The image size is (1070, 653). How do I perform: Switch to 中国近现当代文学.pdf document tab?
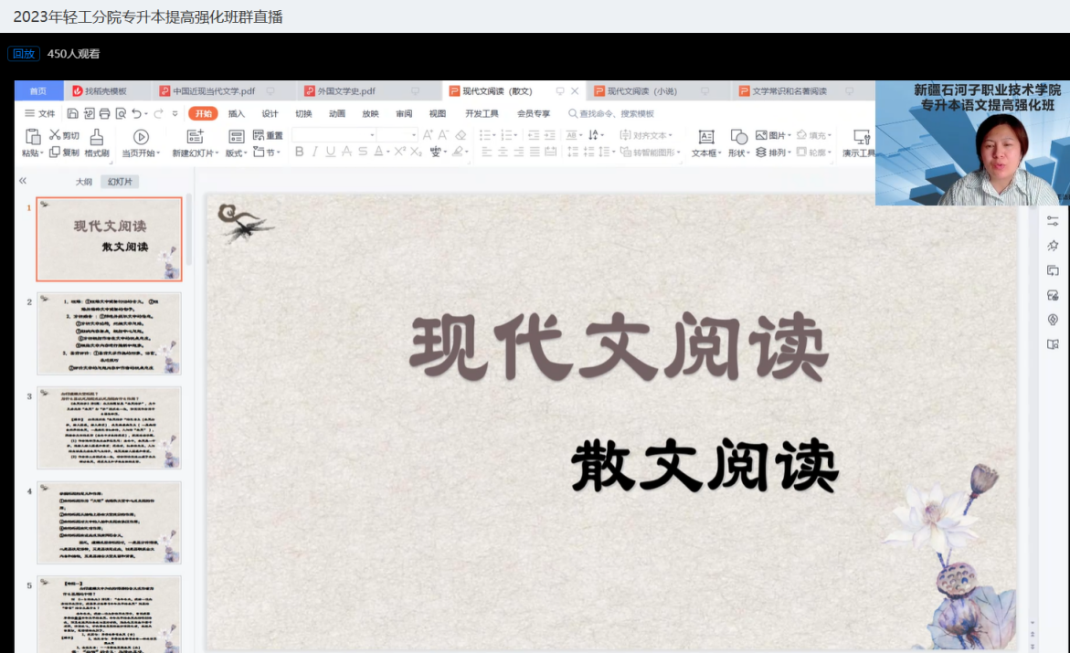tap(214, 91)
